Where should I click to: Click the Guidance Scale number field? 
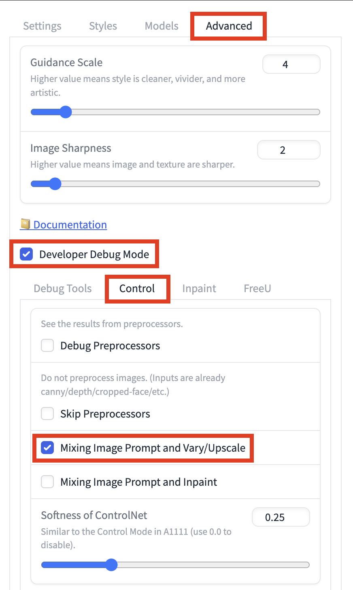291,65
